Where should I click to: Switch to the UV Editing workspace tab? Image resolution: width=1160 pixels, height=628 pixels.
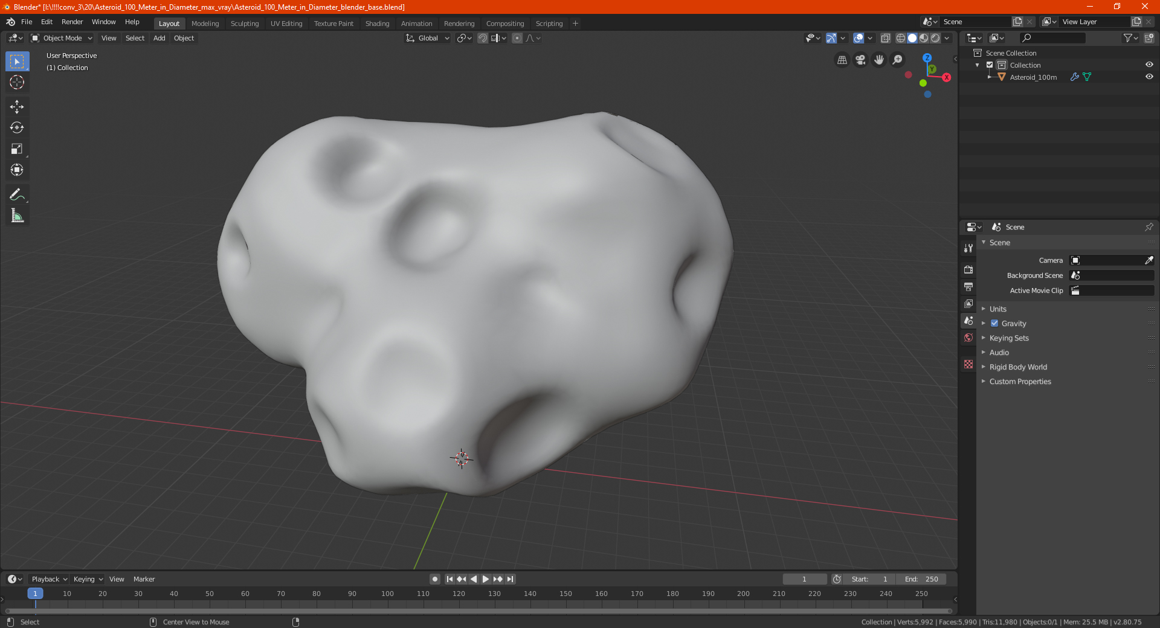(286, 24)
